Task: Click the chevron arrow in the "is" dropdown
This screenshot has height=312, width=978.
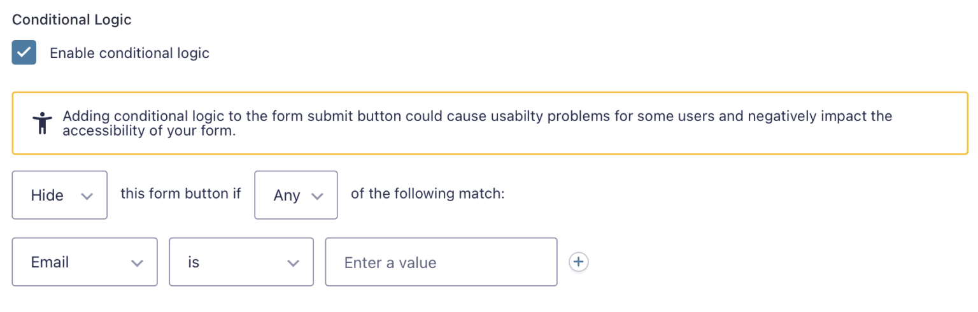Action: click(293, 263)
